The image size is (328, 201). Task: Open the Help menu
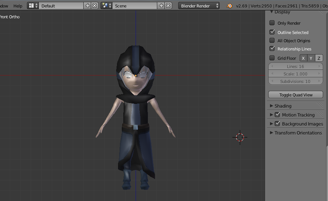click(18, 6)
